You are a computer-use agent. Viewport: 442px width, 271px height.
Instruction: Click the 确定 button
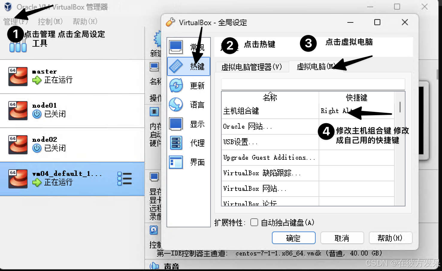click(293, 238)
